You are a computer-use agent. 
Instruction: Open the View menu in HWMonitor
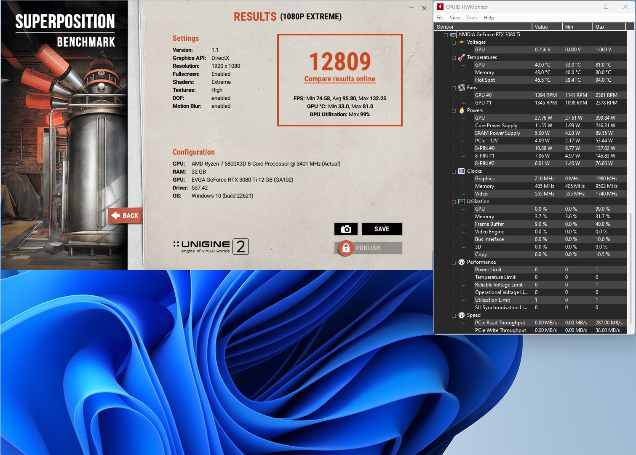(x=455, y=18)
